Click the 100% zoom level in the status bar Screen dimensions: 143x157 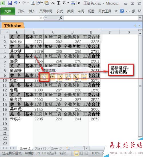[96, 153]
